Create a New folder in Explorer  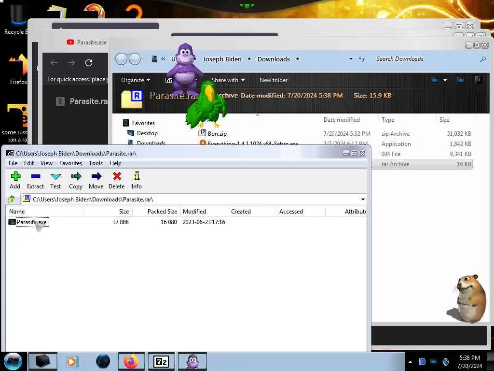(x=274, y=80)
